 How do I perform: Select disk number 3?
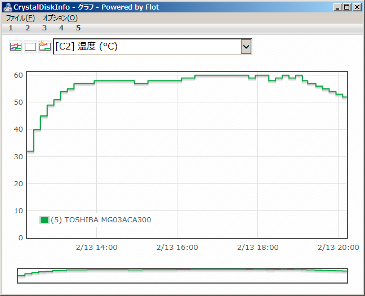point(44,28)
